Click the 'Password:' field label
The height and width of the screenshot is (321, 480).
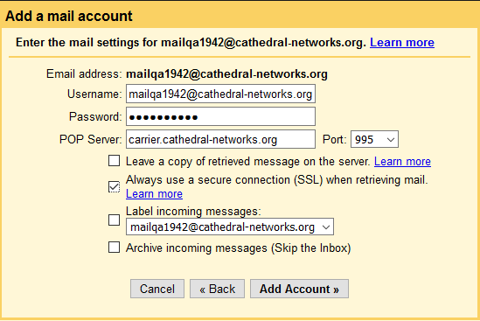tap(95, 116)
